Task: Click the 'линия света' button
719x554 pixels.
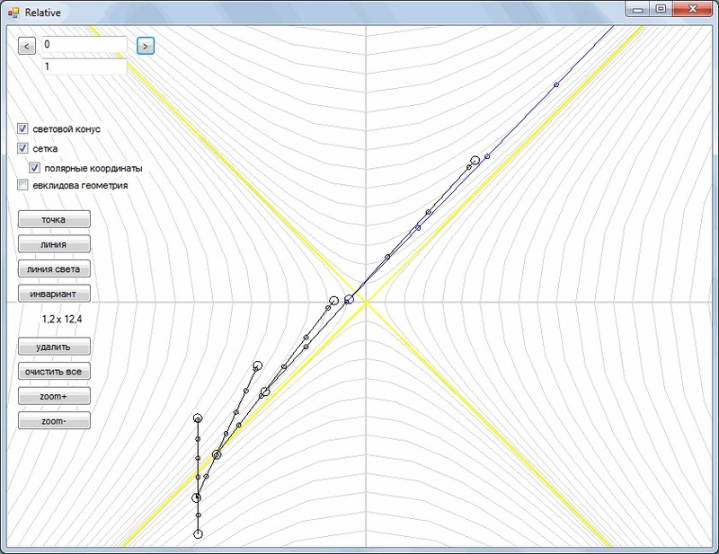Action: pos(54,269)
